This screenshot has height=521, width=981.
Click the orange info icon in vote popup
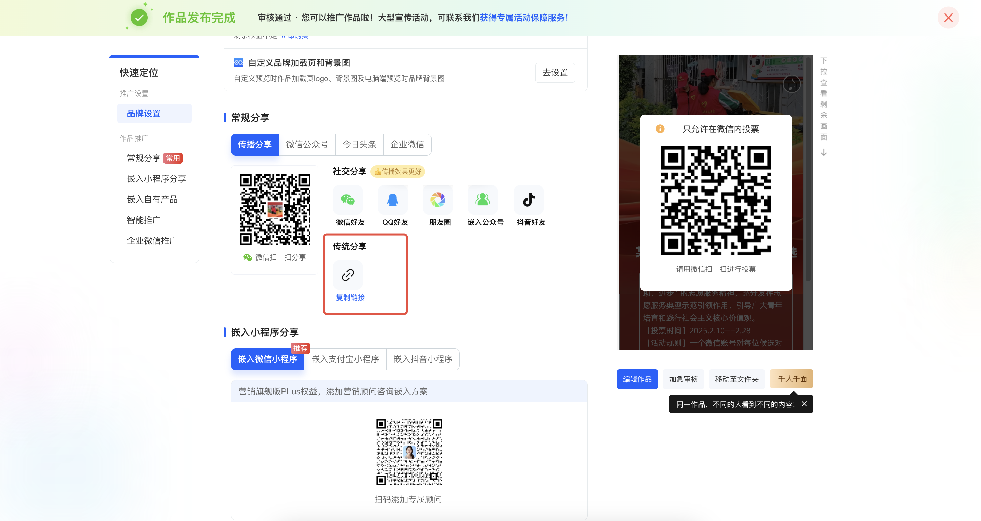[660, 129]
